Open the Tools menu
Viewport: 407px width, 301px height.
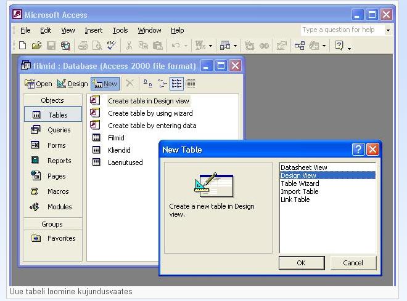click(x=120, y=30)
